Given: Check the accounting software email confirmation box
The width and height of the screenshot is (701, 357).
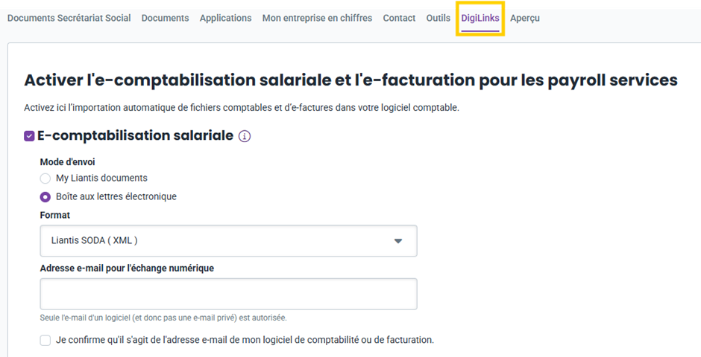Looking at the screenshot, I should [45, 341].
